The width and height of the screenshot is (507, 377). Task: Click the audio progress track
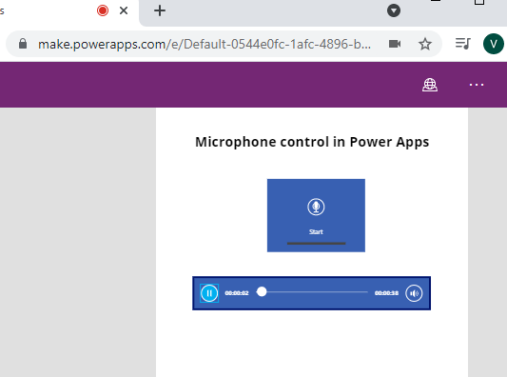click(312, 292)
